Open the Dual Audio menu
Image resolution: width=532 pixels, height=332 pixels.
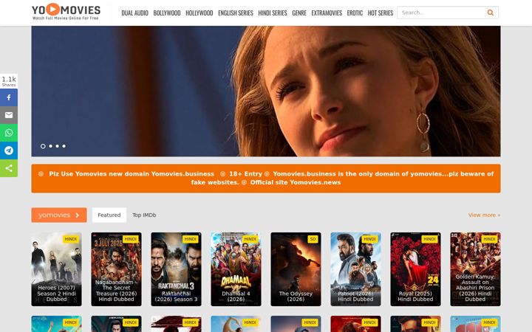click(134, 13)
